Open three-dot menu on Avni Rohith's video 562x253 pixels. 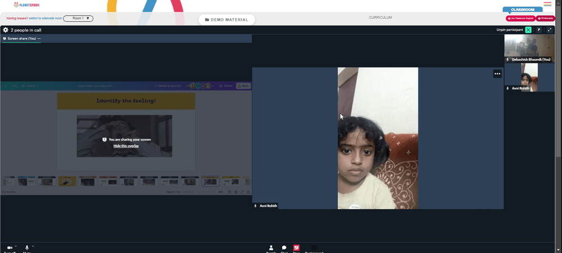click(497, 74)
